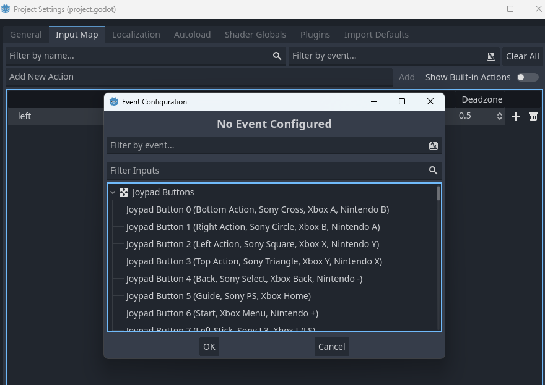This screenshot has height=385, width=545.
Task: Click the Add New Action text field
Action: 199,77
